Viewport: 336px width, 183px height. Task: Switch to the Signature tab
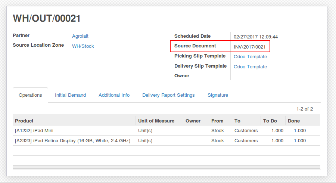pyautogui.click(x=218, y=95)
